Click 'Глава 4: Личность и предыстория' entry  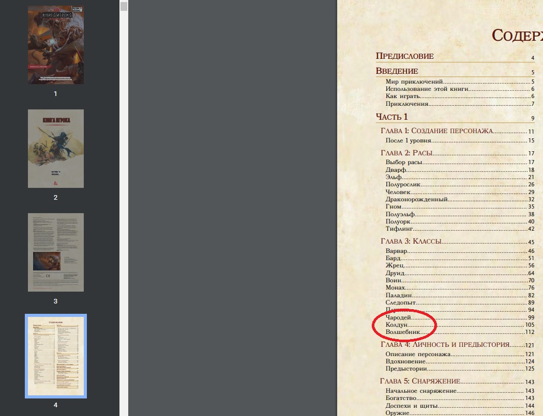pos(445,344)
